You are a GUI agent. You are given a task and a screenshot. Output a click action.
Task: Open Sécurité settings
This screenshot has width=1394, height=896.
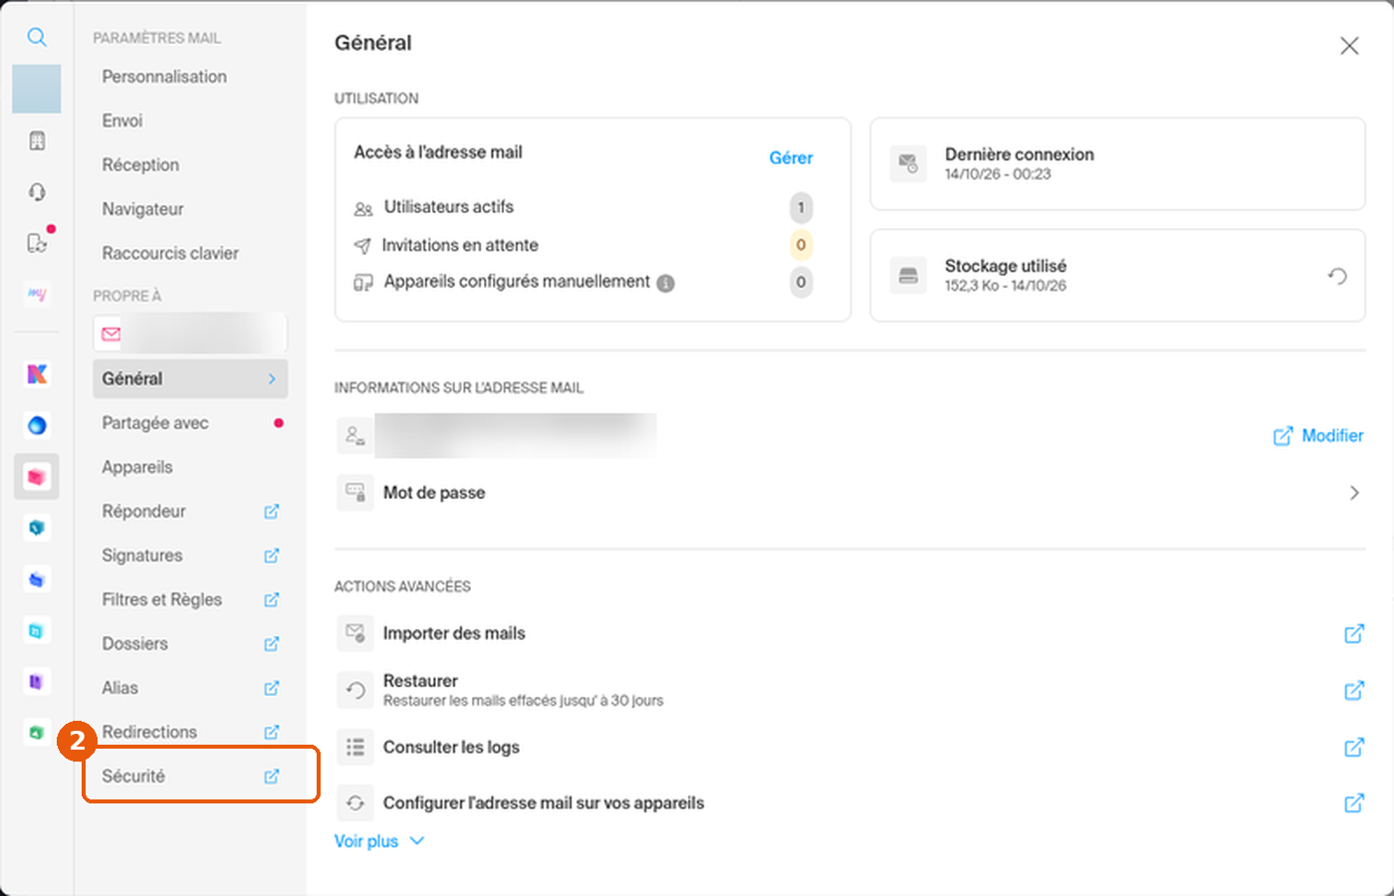coord(133,777)
